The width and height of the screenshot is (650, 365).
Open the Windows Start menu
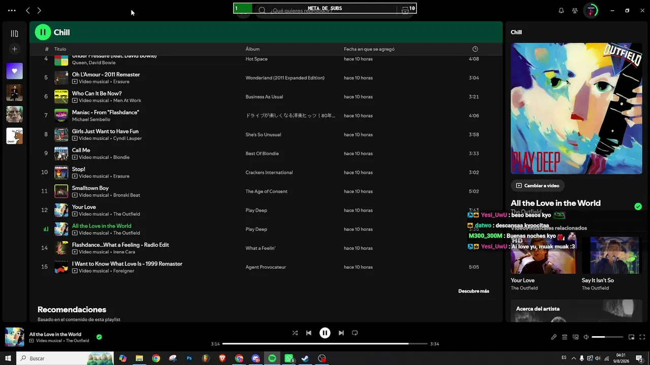(8, 358)
